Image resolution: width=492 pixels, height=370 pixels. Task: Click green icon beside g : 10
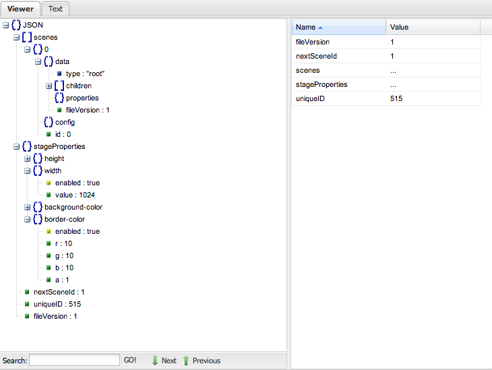(x=49, y=255)
